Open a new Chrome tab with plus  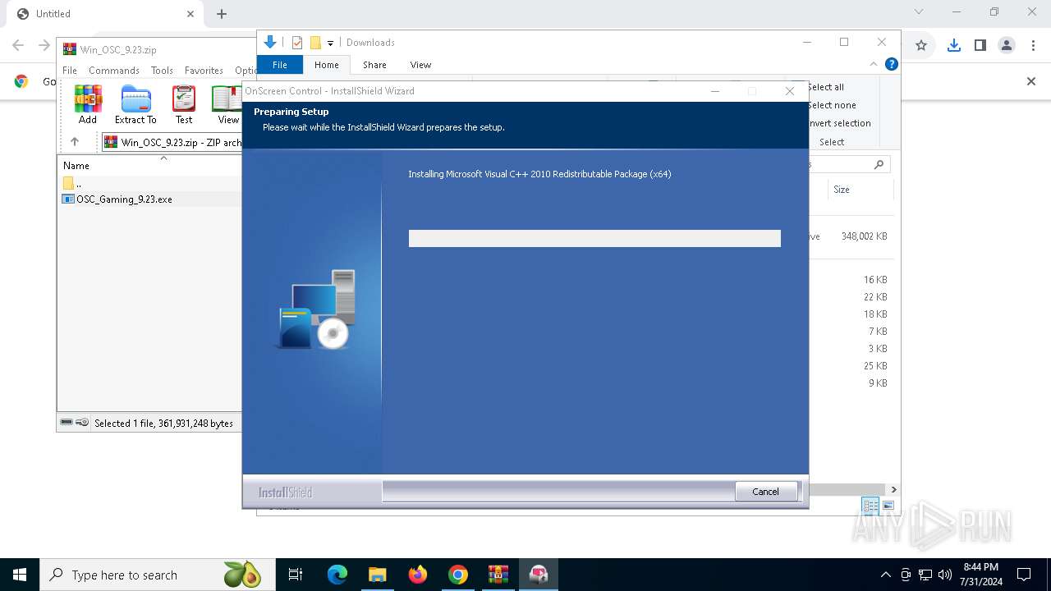pos(222,14)
